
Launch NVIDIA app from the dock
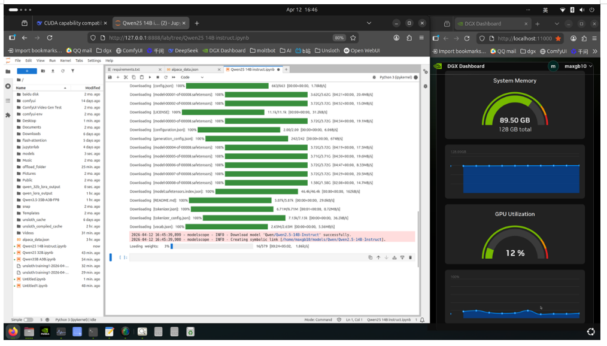[x=45, y=332]
